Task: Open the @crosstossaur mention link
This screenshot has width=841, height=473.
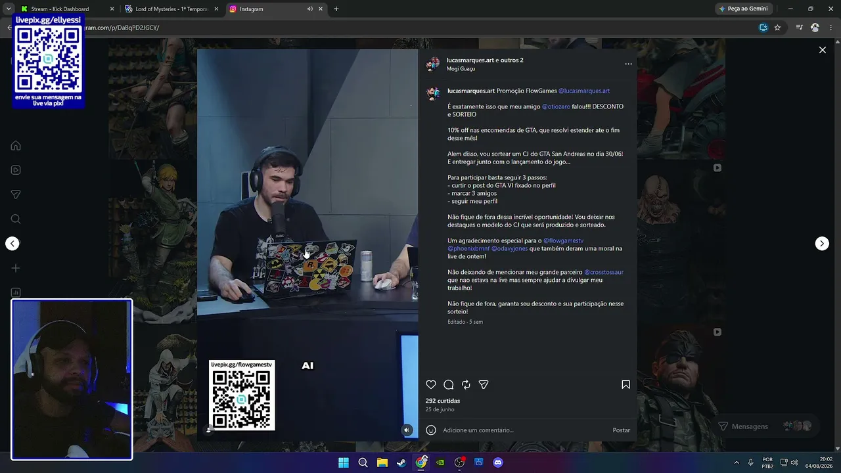Action: click(604, 272)
